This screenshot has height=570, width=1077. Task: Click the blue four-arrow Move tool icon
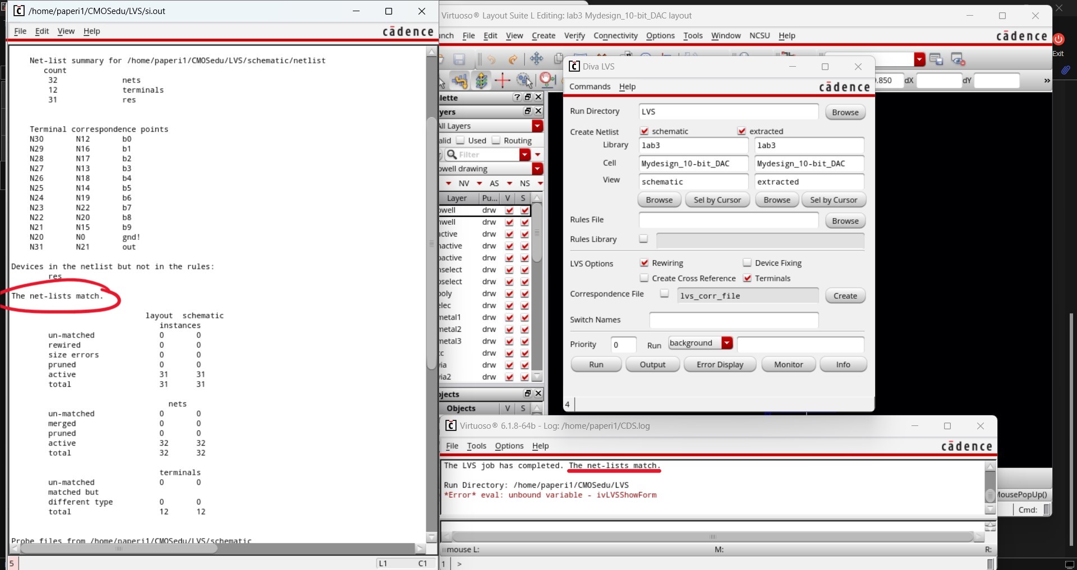point(536,59)
